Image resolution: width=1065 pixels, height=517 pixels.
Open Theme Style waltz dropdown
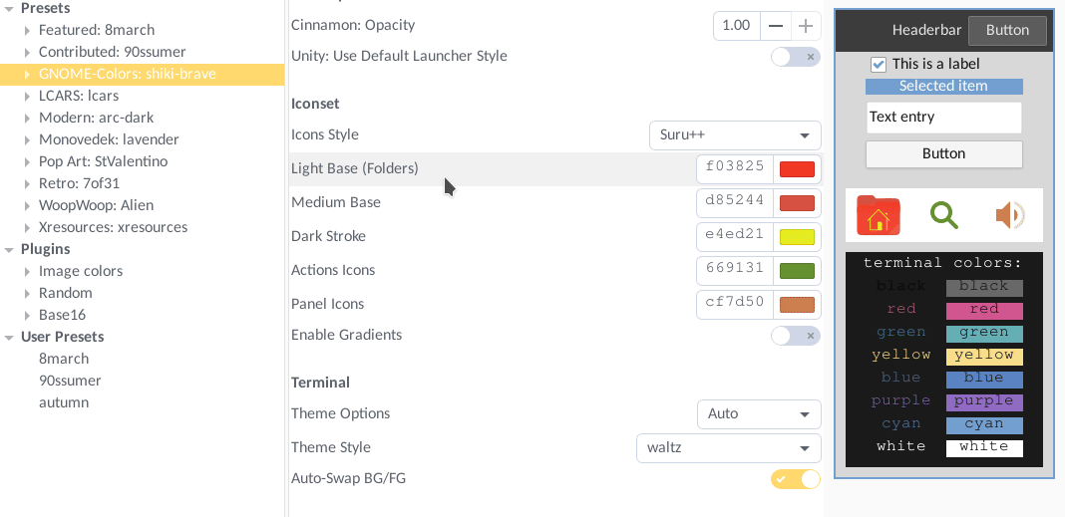point(728,448)
